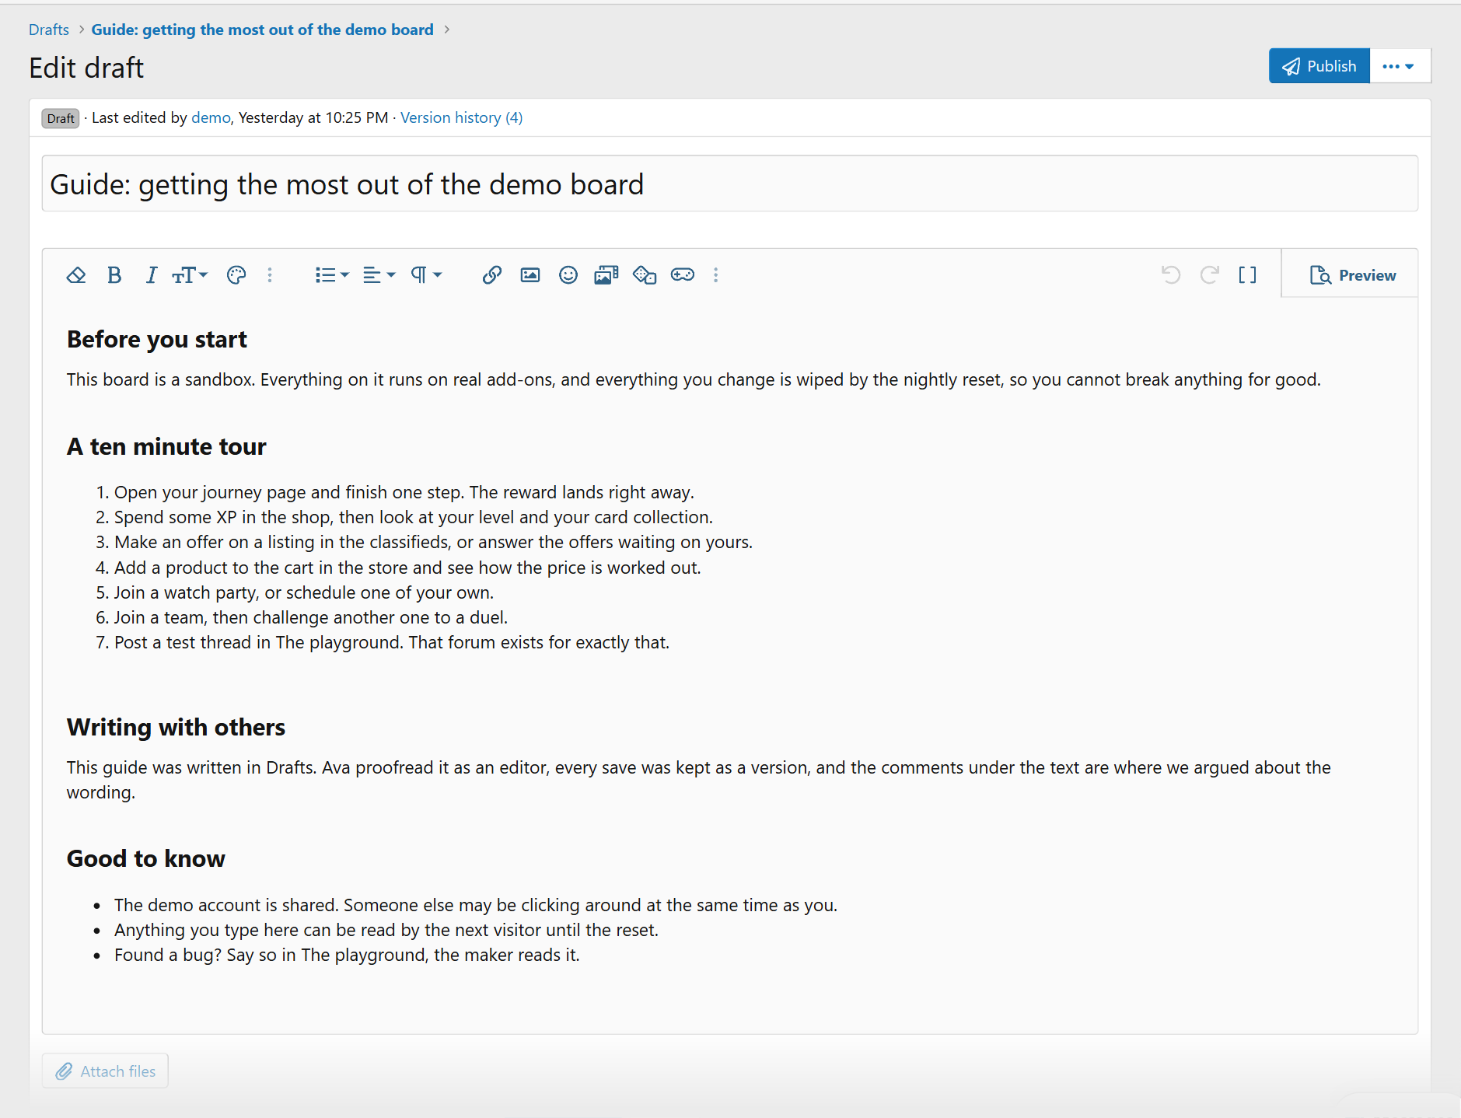Undo the last edit
The height and width of the screenshot is (1118, 1461).
pos(1171,275)
